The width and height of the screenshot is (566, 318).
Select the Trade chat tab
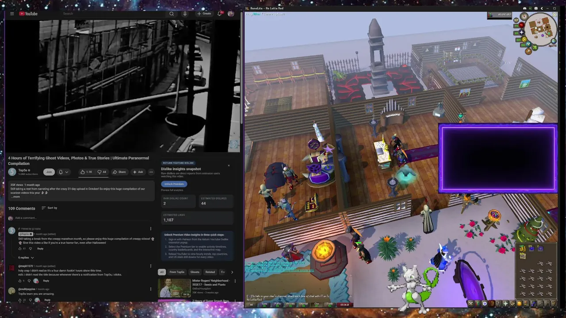pos(330,304)
